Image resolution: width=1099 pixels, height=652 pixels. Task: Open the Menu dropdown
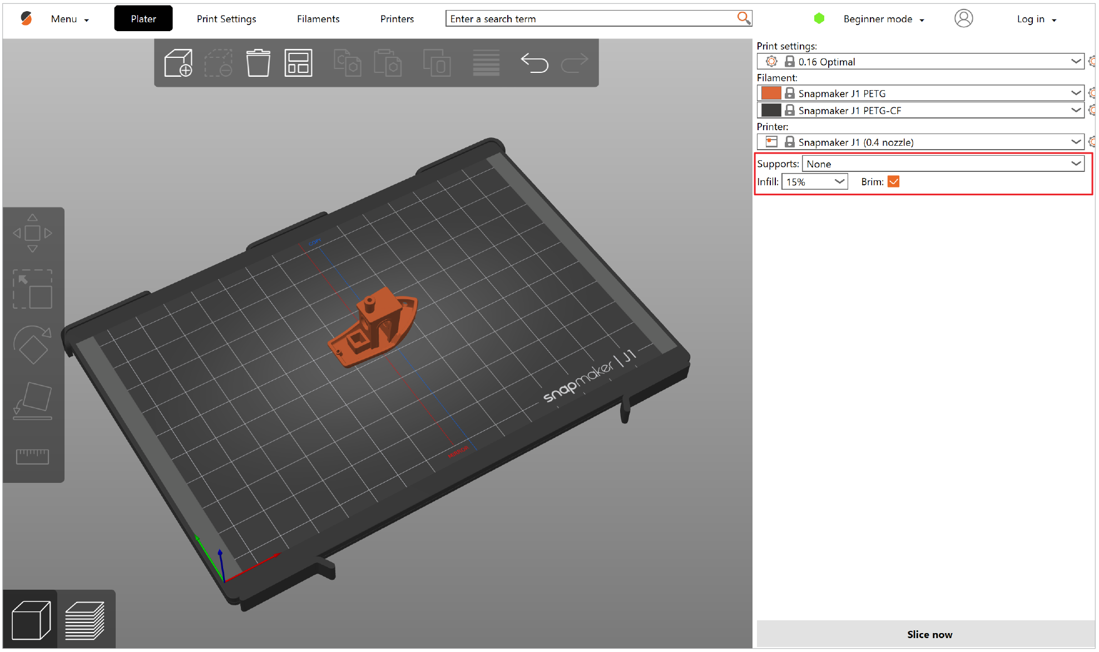[x=70, y=19]
